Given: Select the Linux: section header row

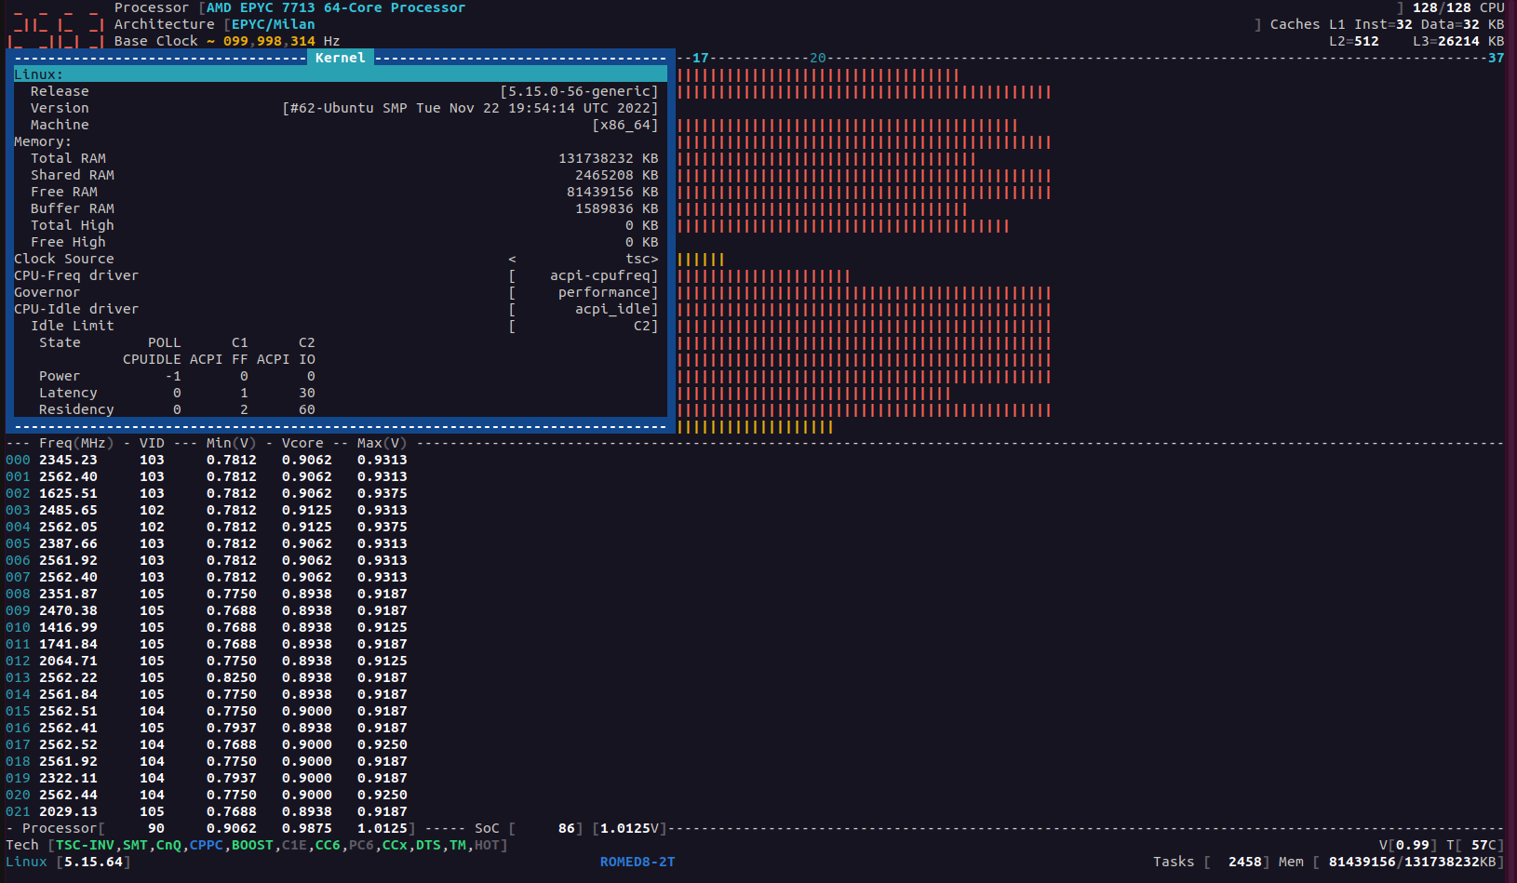Looking at the screenshot, I should coord(341,74).
